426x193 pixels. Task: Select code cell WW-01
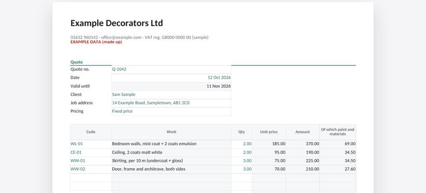click(x=91, y=161)
